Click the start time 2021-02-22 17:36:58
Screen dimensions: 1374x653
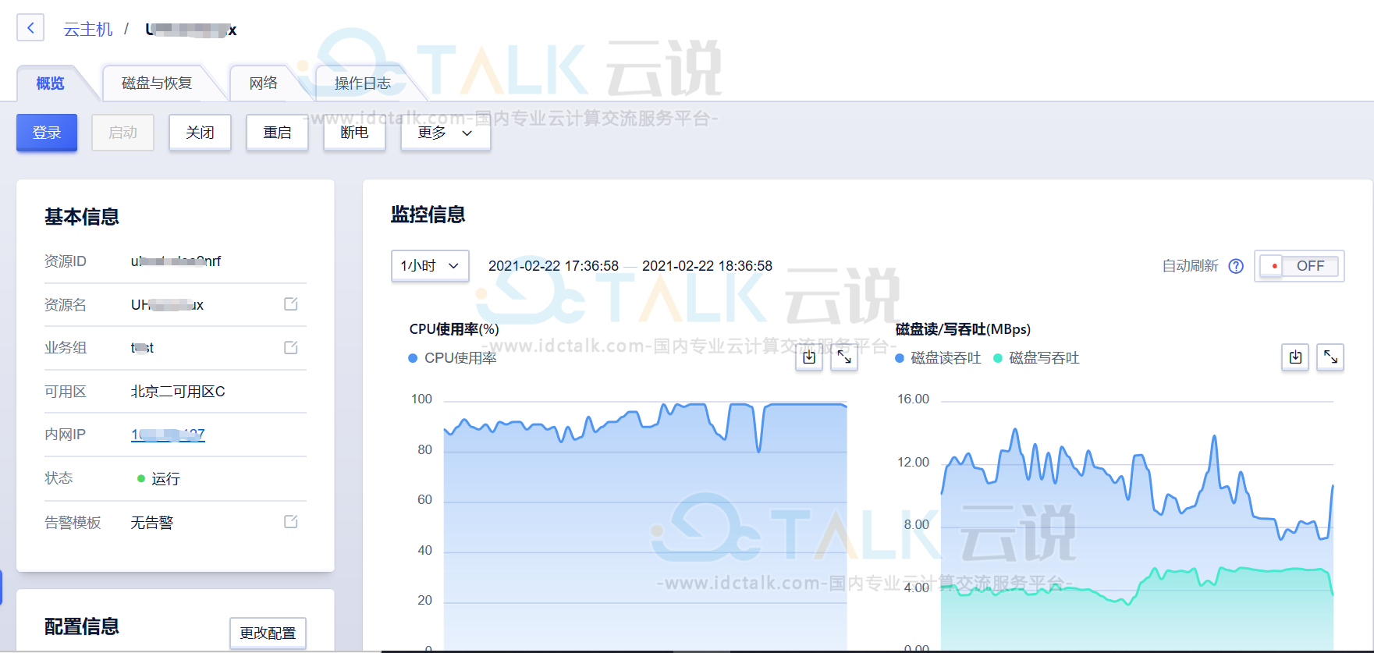tap(553, 266)
